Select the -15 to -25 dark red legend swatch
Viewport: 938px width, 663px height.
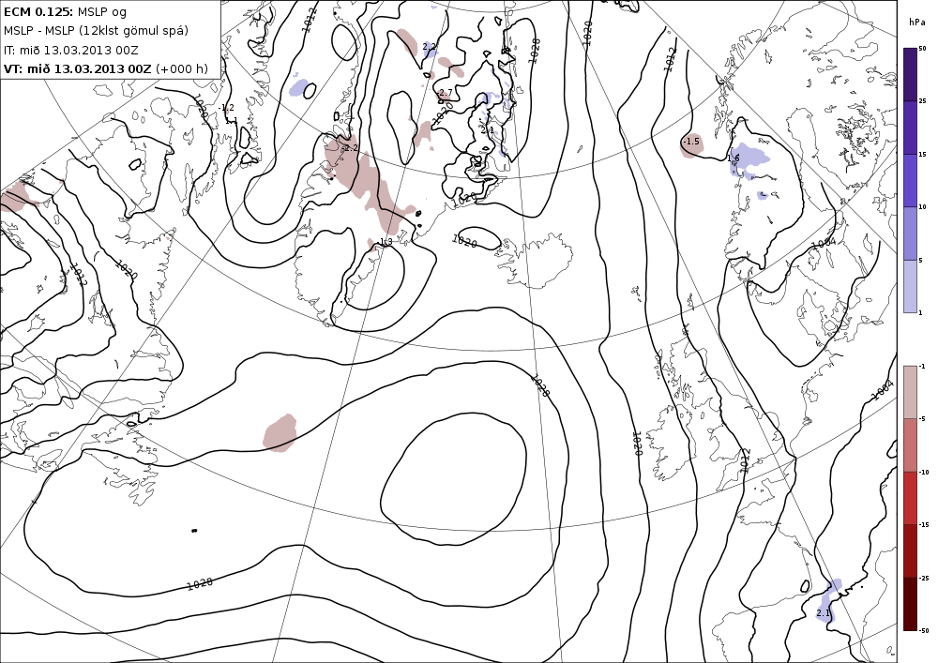910,550
